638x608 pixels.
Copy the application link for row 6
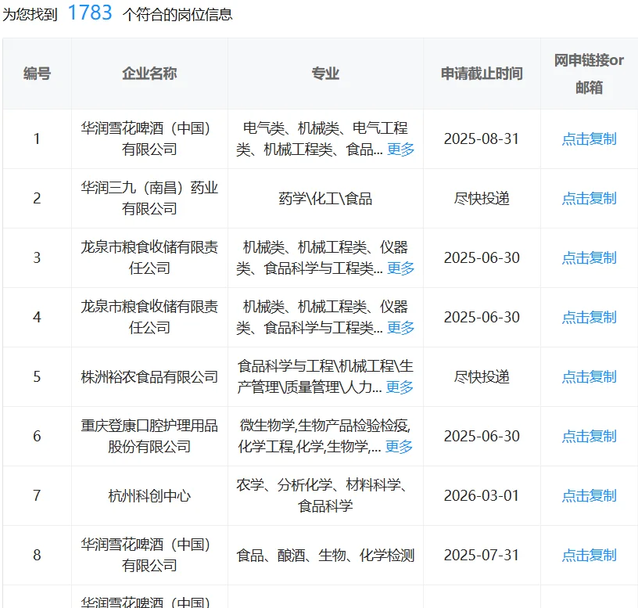[589, 436]
